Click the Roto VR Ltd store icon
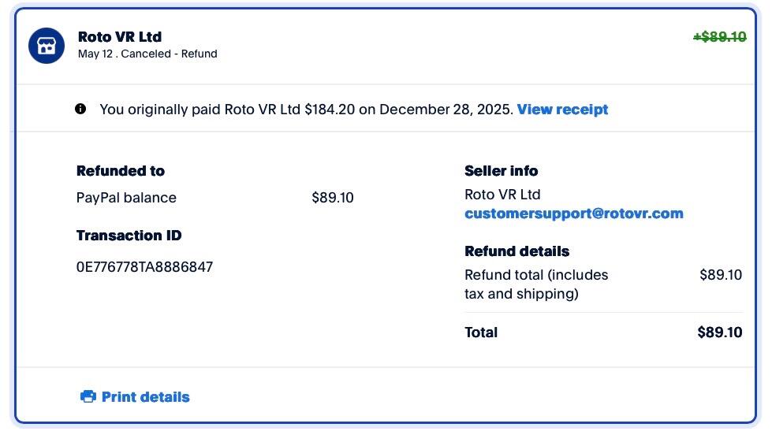Screen dimensions: 772x431 pos(47,46)
